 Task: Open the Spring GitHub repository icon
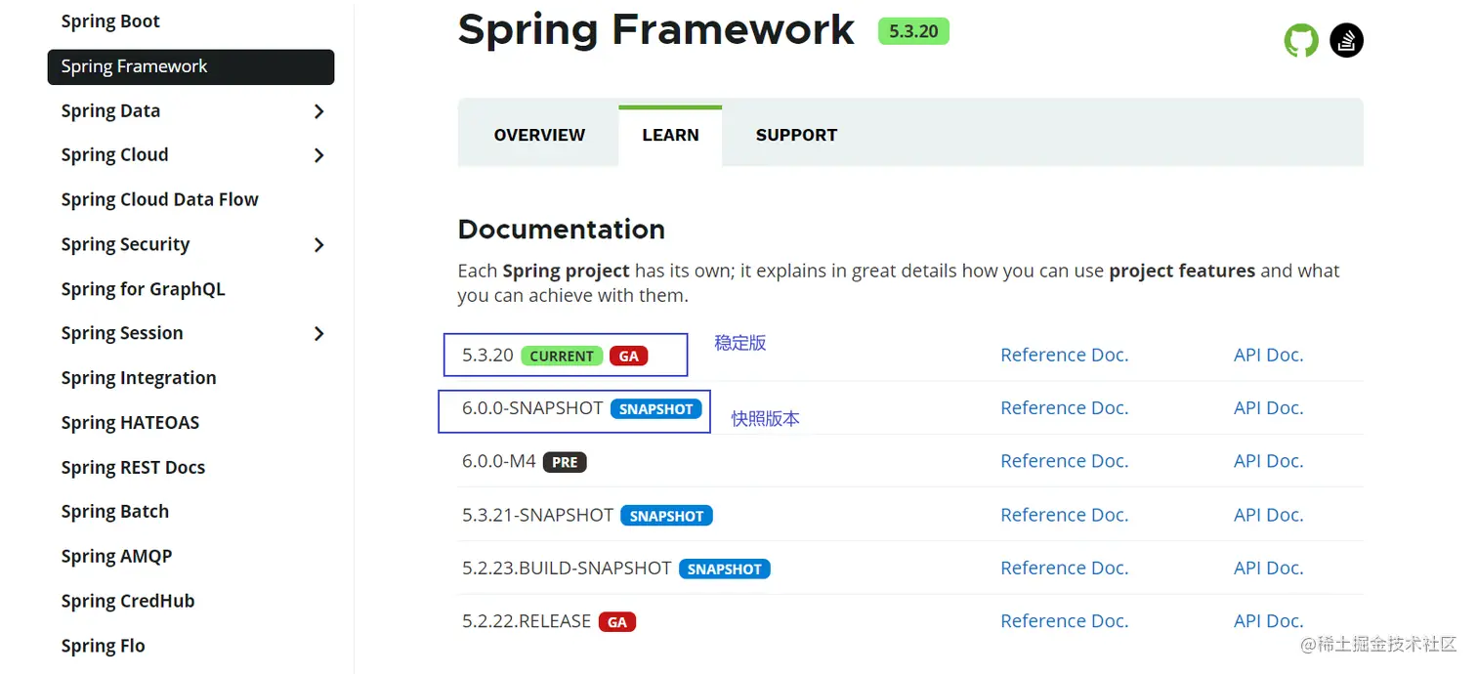click(x=1300, y=41)
